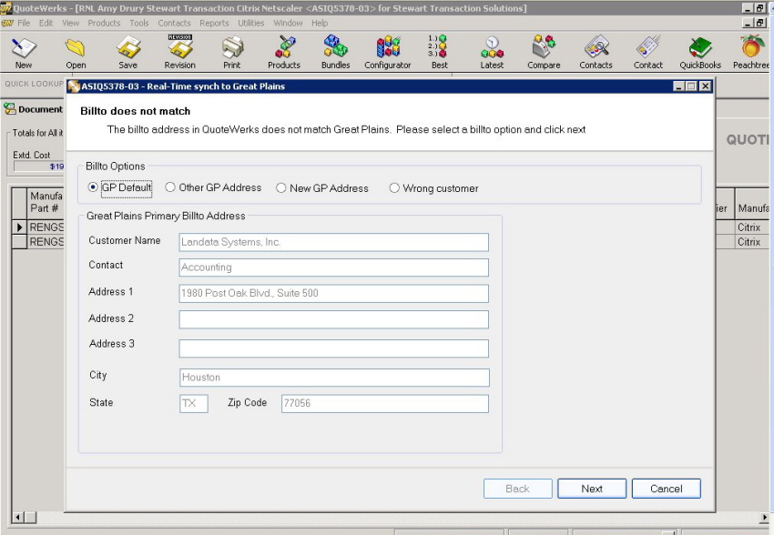
Task: Open the Products menu
Action: click(x=104, y=23)
